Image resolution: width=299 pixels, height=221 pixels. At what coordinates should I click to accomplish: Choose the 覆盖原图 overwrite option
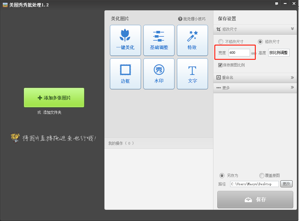tap(262, 175)
